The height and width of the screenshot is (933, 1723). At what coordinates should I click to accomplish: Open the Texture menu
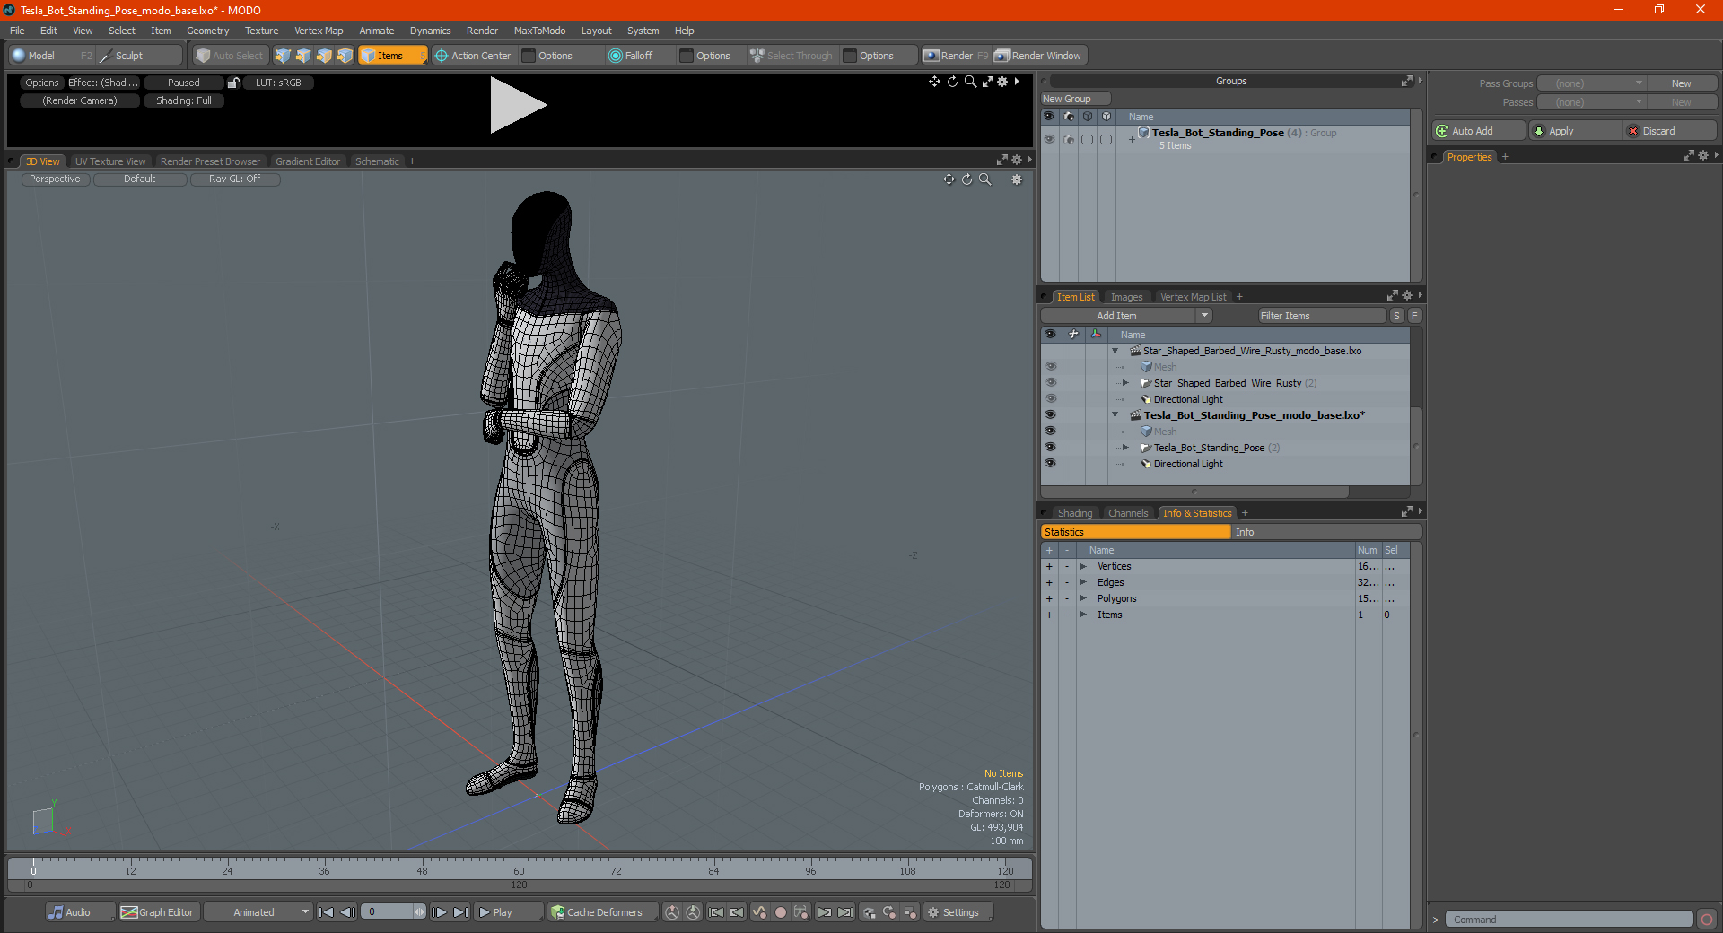[261, 31]
